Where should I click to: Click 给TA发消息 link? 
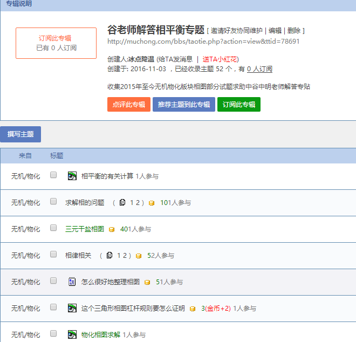pos(175,59)
